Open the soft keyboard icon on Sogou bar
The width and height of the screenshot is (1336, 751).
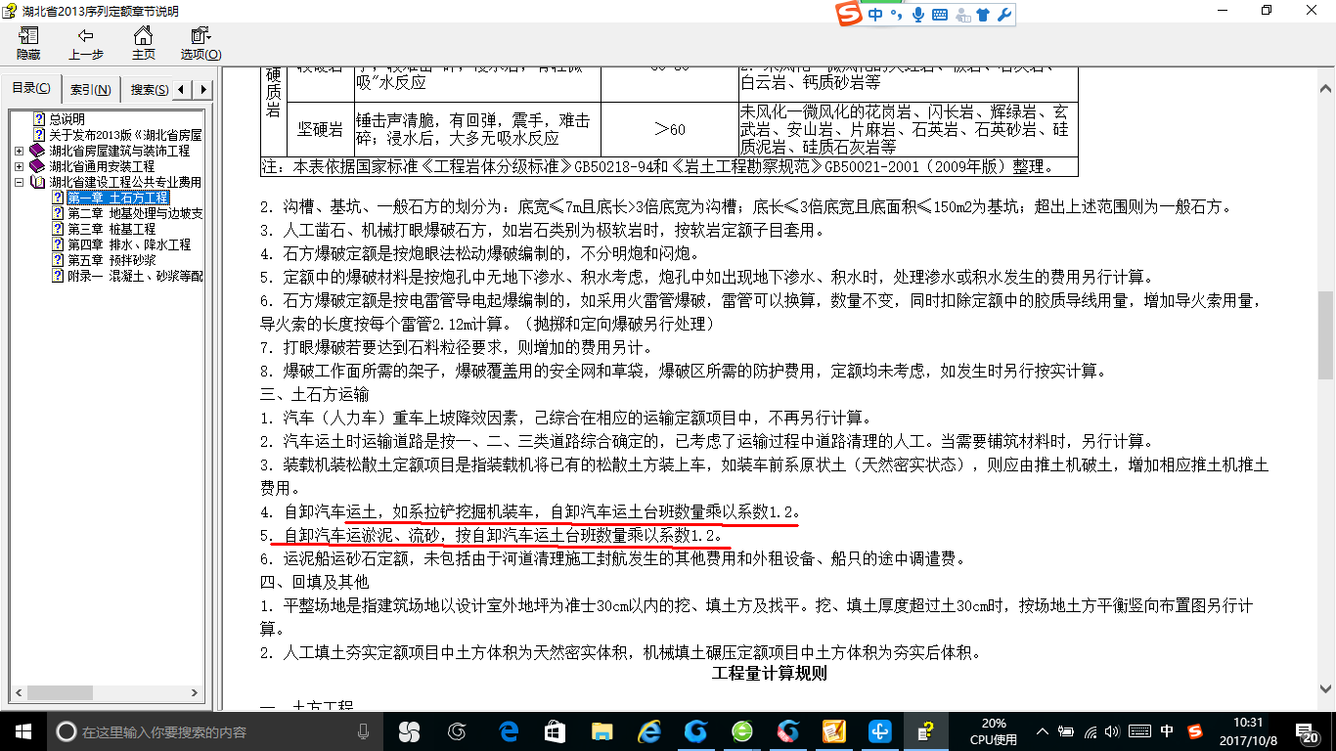click(939, 15)
